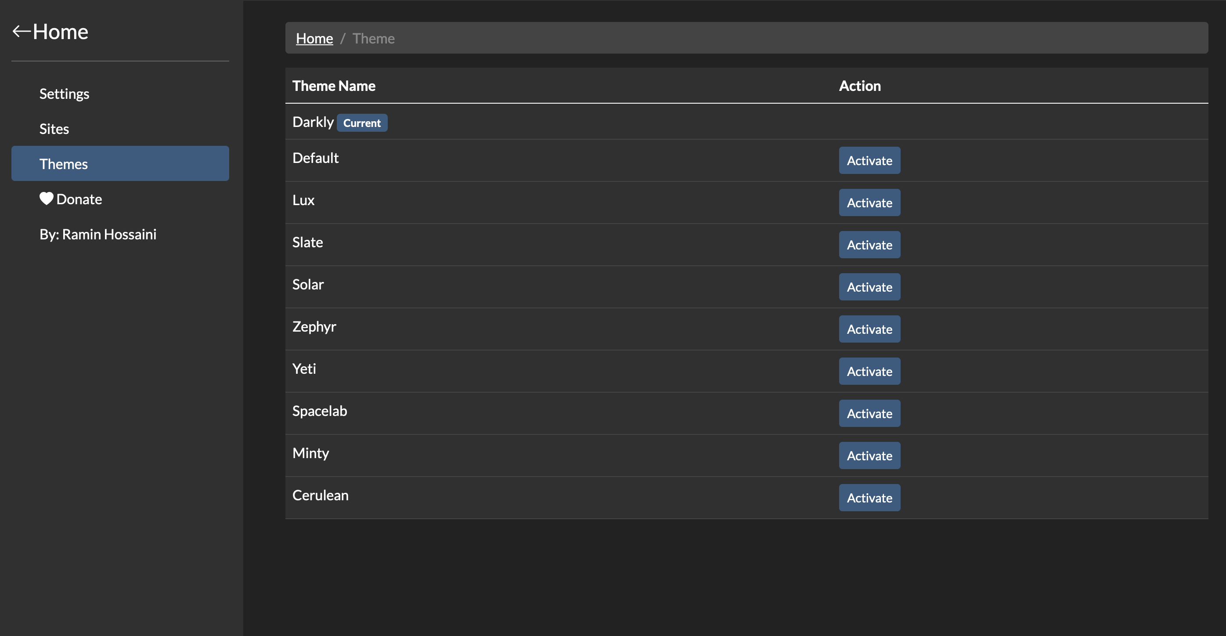Click the Darkly theme name
The image size is (1226, 636).
(x=313, y=122)
